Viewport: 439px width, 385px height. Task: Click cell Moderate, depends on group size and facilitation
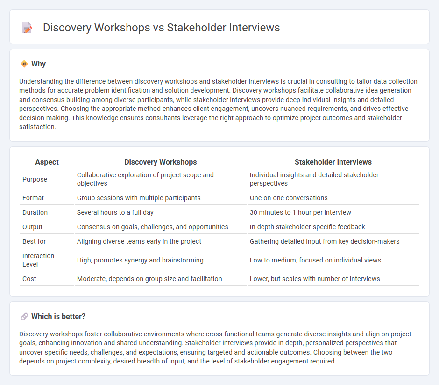tap(161, 279)
